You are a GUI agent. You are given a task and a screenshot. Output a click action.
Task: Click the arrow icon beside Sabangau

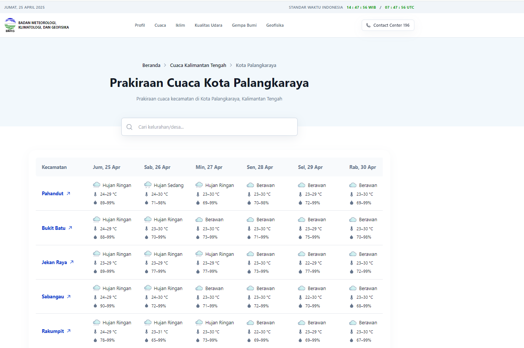(x=69, y=297)
